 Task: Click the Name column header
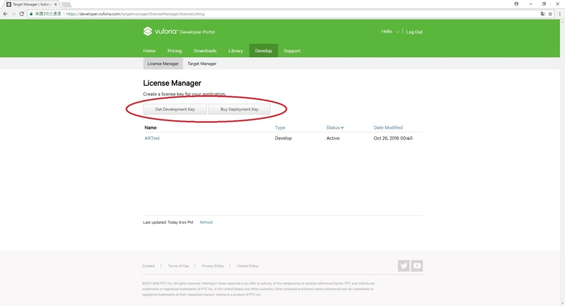[151, 127]
